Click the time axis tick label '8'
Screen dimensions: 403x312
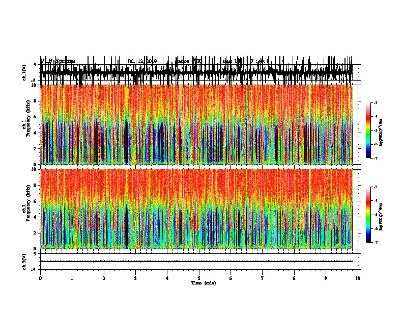[x=294, y=278]
